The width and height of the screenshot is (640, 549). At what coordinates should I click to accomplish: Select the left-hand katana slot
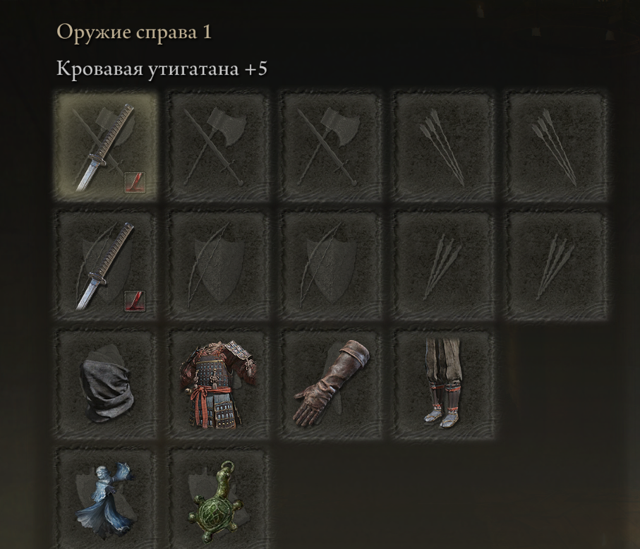tap(106, 265)
